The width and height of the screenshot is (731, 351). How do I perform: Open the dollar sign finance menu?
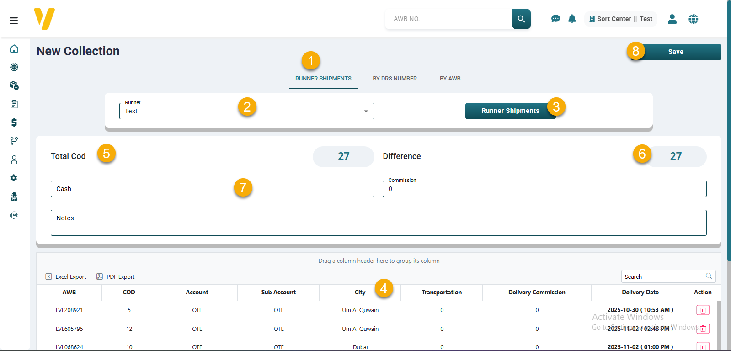(x=14, y=122)
